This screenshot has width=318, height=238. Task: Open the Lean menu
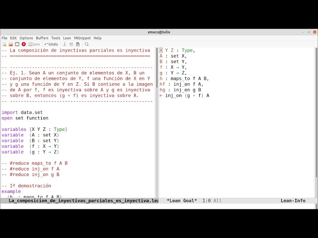coord(67,38)
